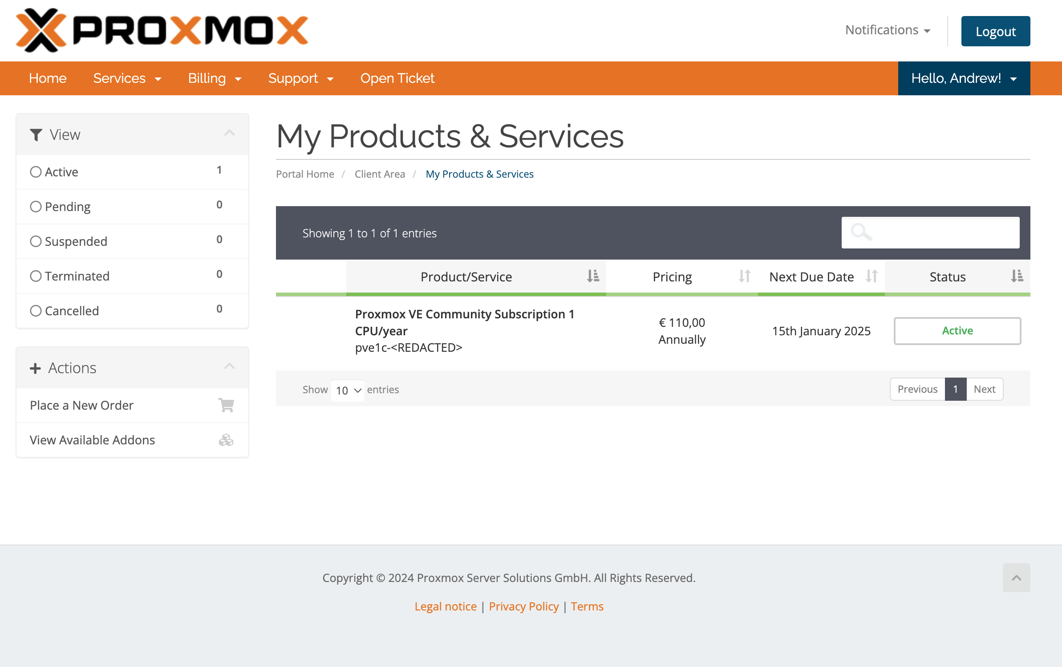Select the Pending radio button filter
Image resolution: width=1062 pixels, height=667 pixels.
pos(35,206)
